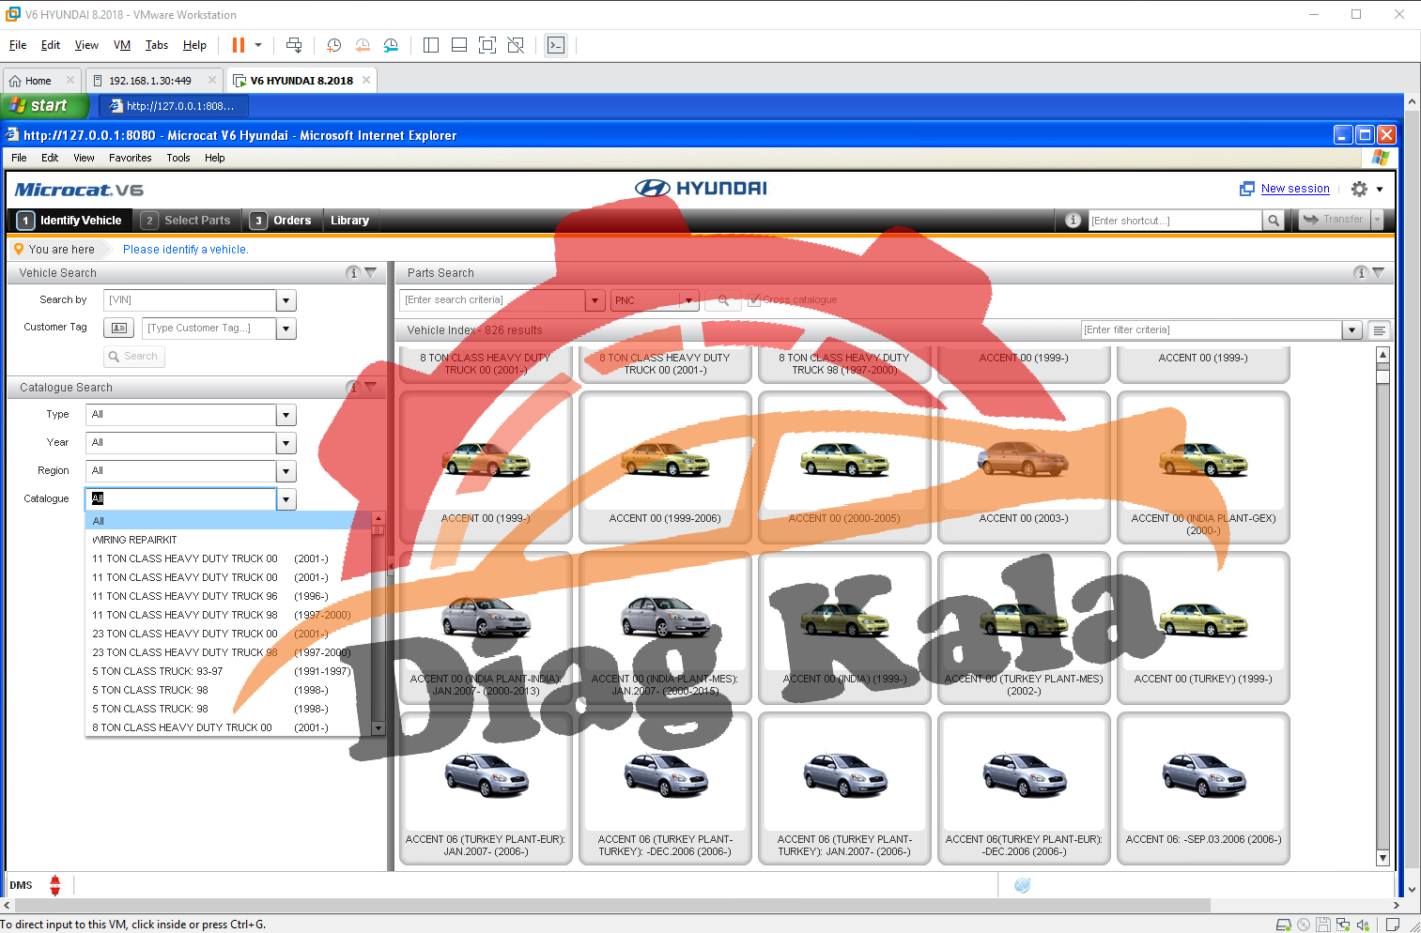Pause the VM with the orange pause icon
This screenshot has height=933, width=1421.
pyautogui.click(x=239, y=45)
